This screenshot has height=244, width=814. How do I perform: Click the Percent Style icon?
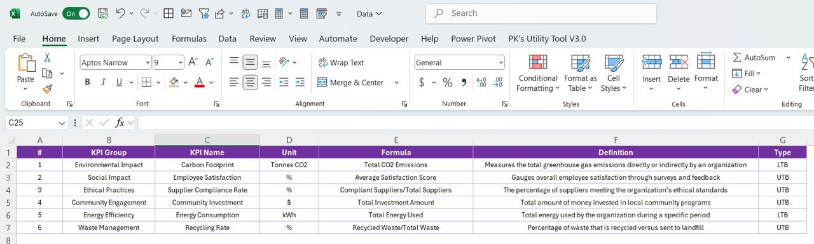click(448, 83)
